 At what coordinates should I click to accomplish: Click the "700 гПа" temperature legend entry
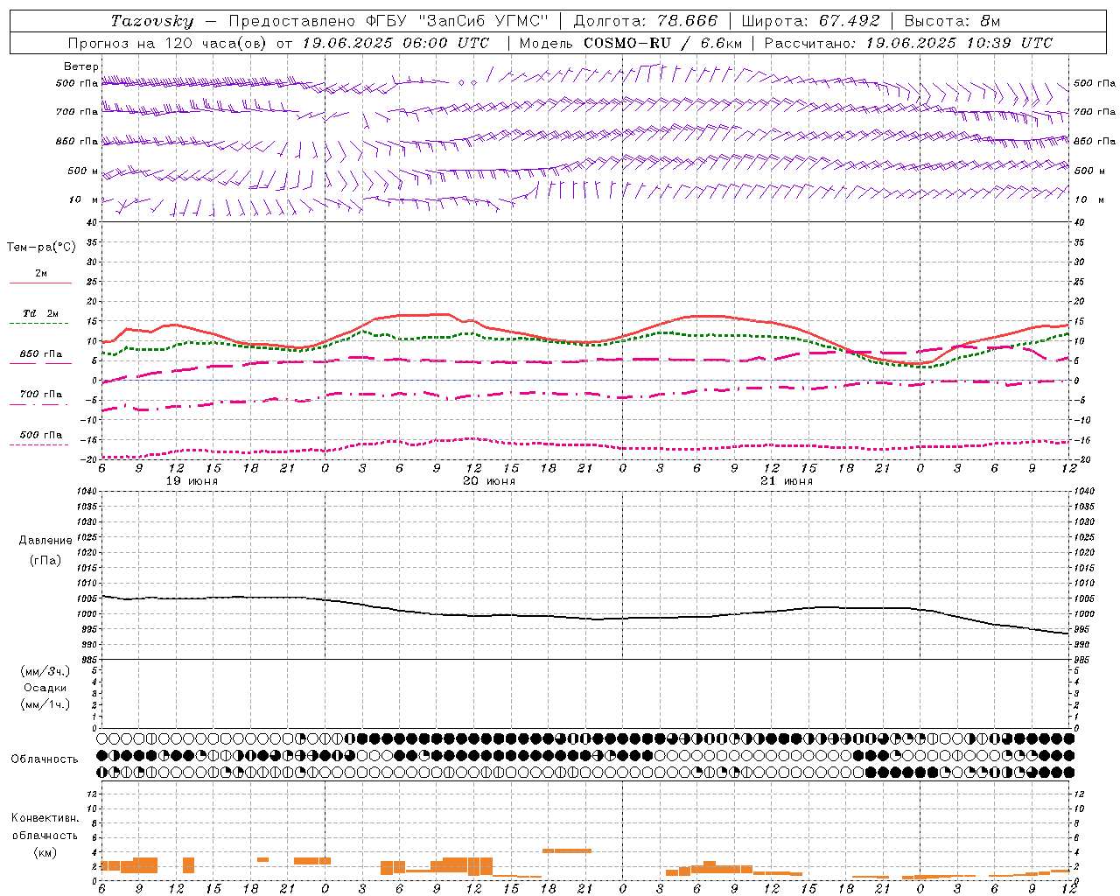coord(41,395)
